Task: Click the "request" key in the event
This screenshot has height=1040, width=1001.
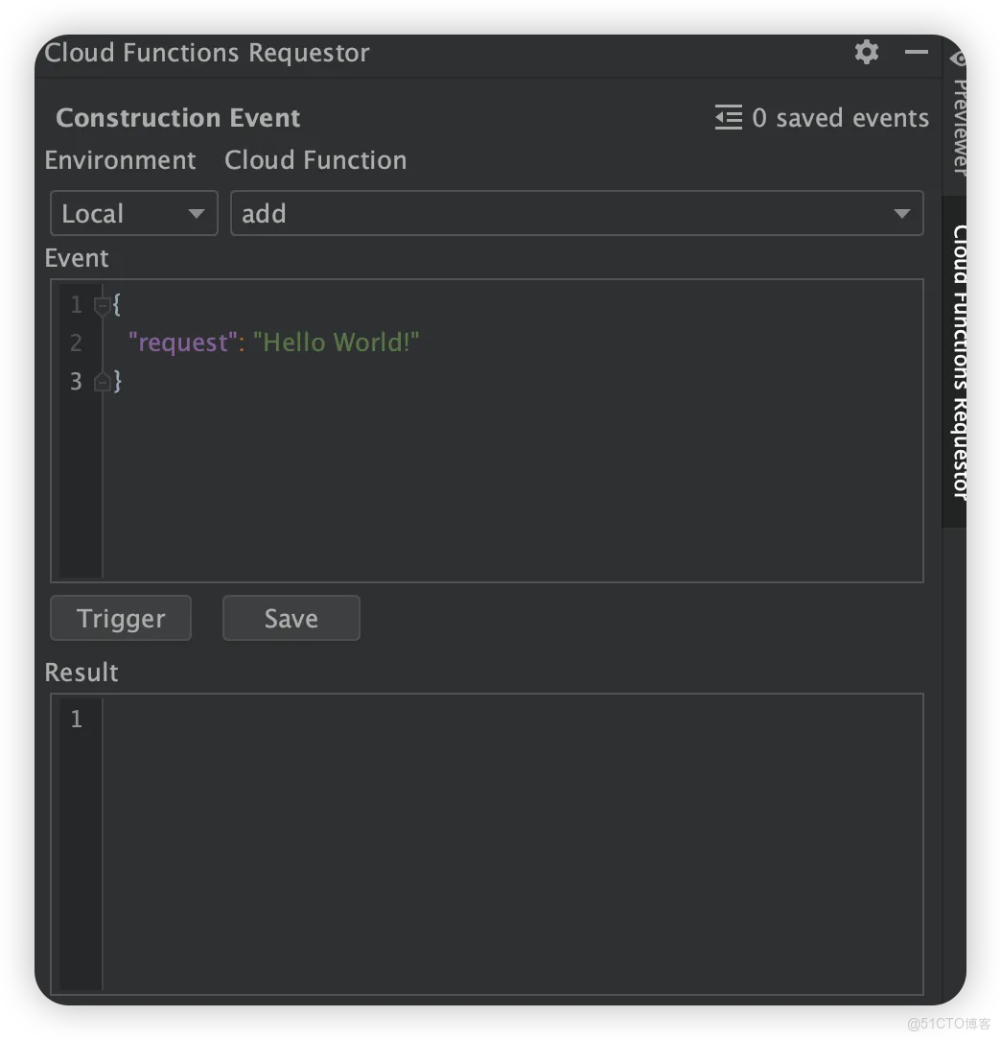Action: click(183, 343)
